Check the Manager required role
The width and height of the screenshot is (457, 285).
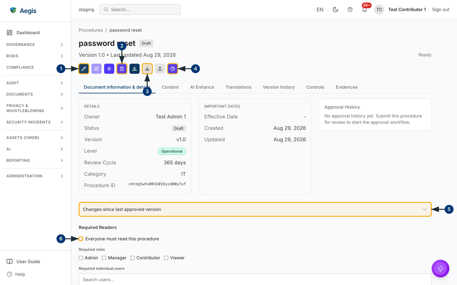[104, 258]
